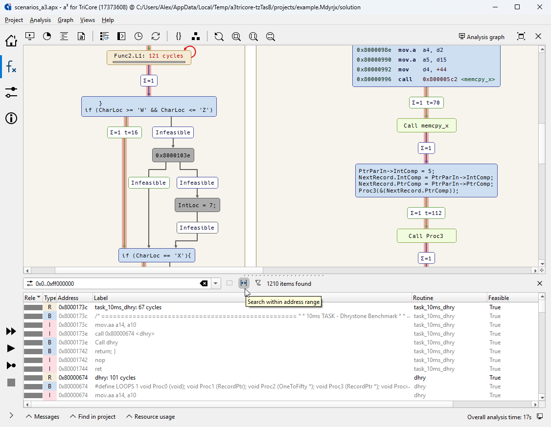Open the Views menu
551x427 pixels.
coord(87,20)
